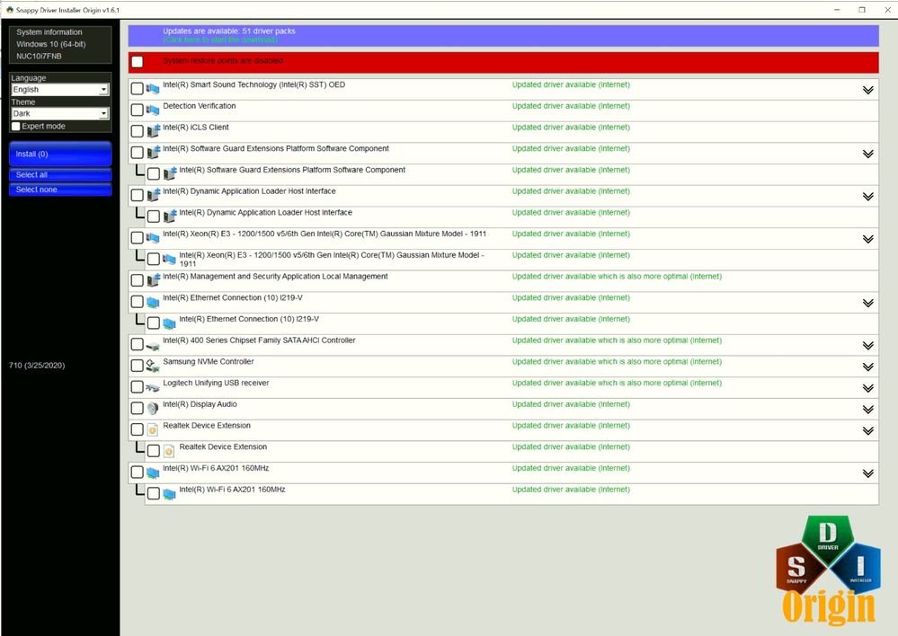Click the Logitech Unifying USB receiver icon
The image size is (898, 636).
(x=152, y=387)
